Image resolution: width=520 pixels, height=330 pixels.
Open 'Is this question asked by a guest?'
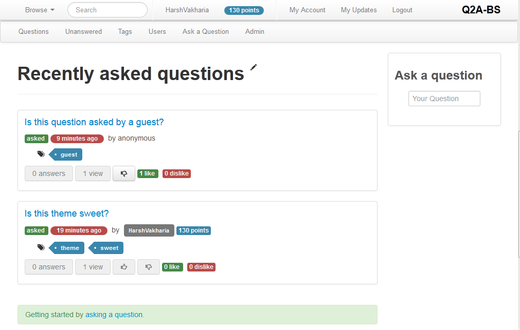(94, 122)
